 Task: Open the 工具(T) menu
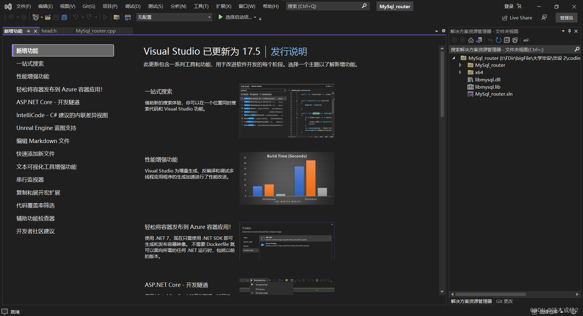click(201, 6)
